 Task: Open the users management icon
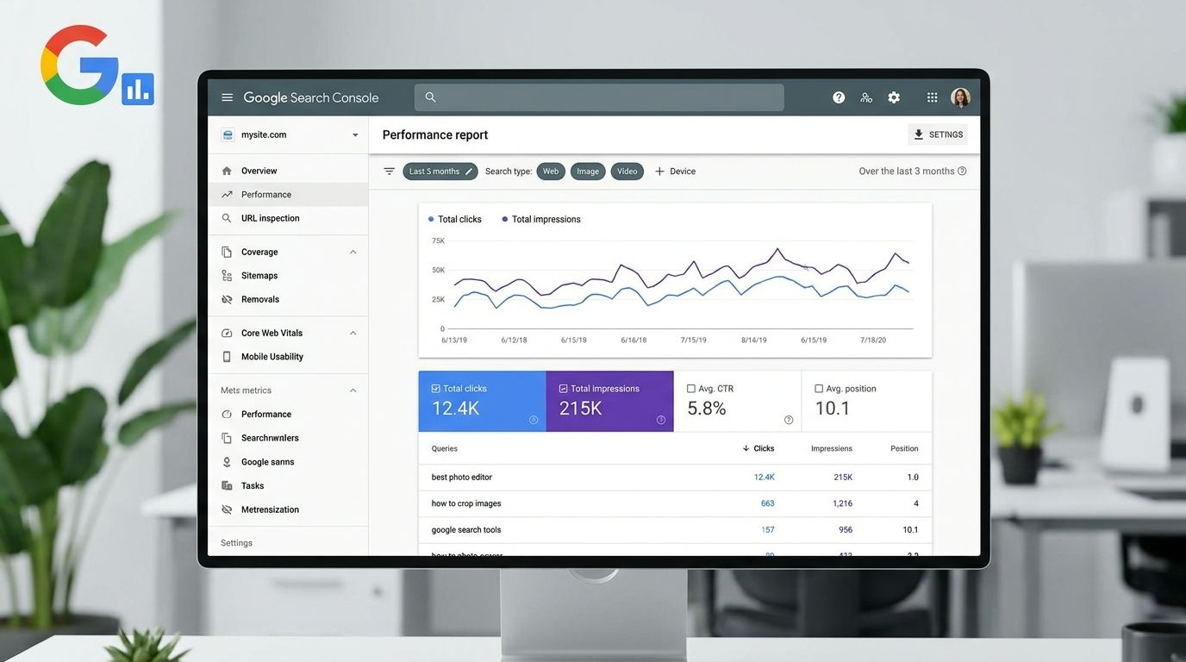[x=866, y=97]
